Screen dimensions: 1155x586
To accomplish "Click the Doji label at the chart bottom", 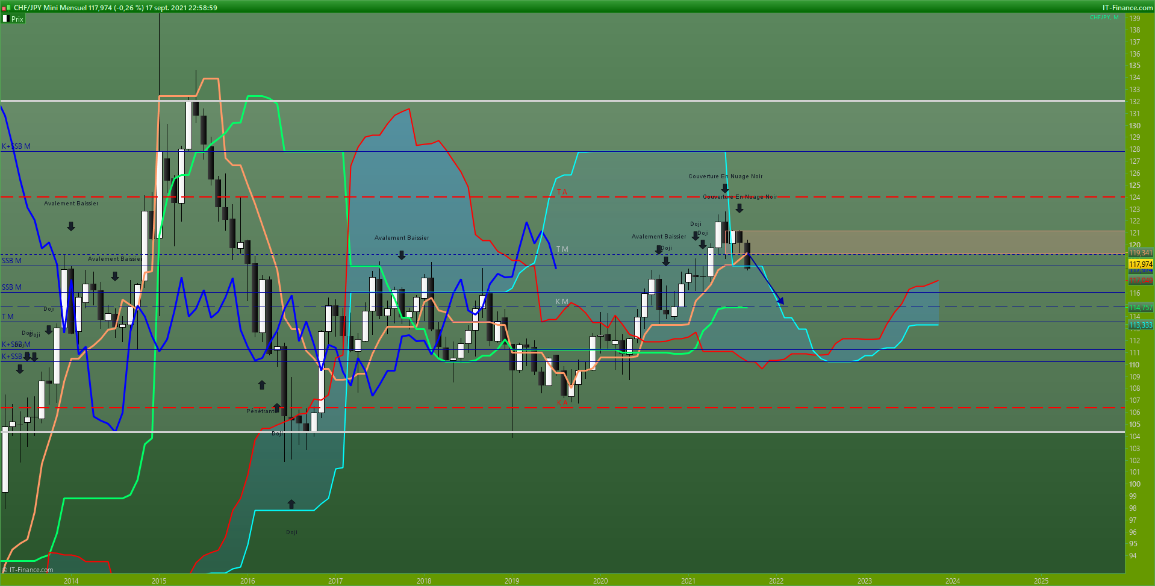I will point(291,532).
